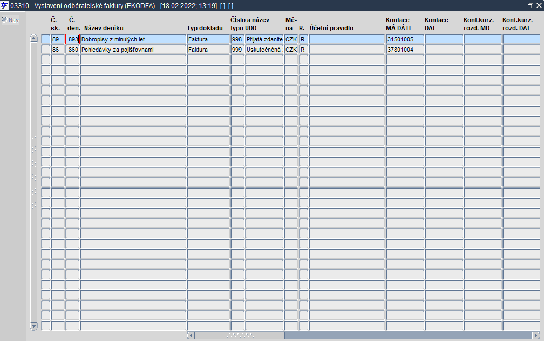The width and height of the screenshot is (544, 341).
Task: Click Kontace DAL field in Pohledávky row
Action: [x=444, y=50]
